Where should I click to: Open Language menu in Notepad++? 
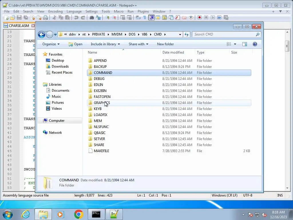point(74,11)
